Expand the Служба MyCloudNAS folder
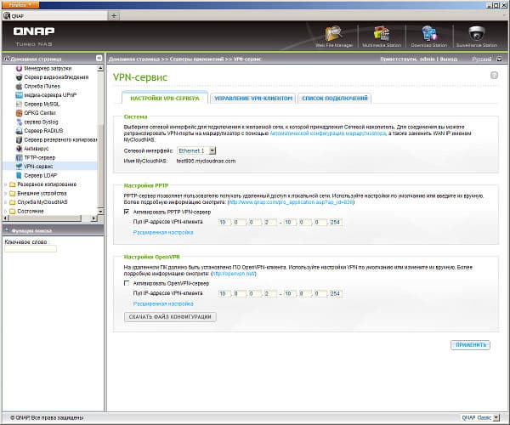510x425 pixels. [x=6, y=202]
